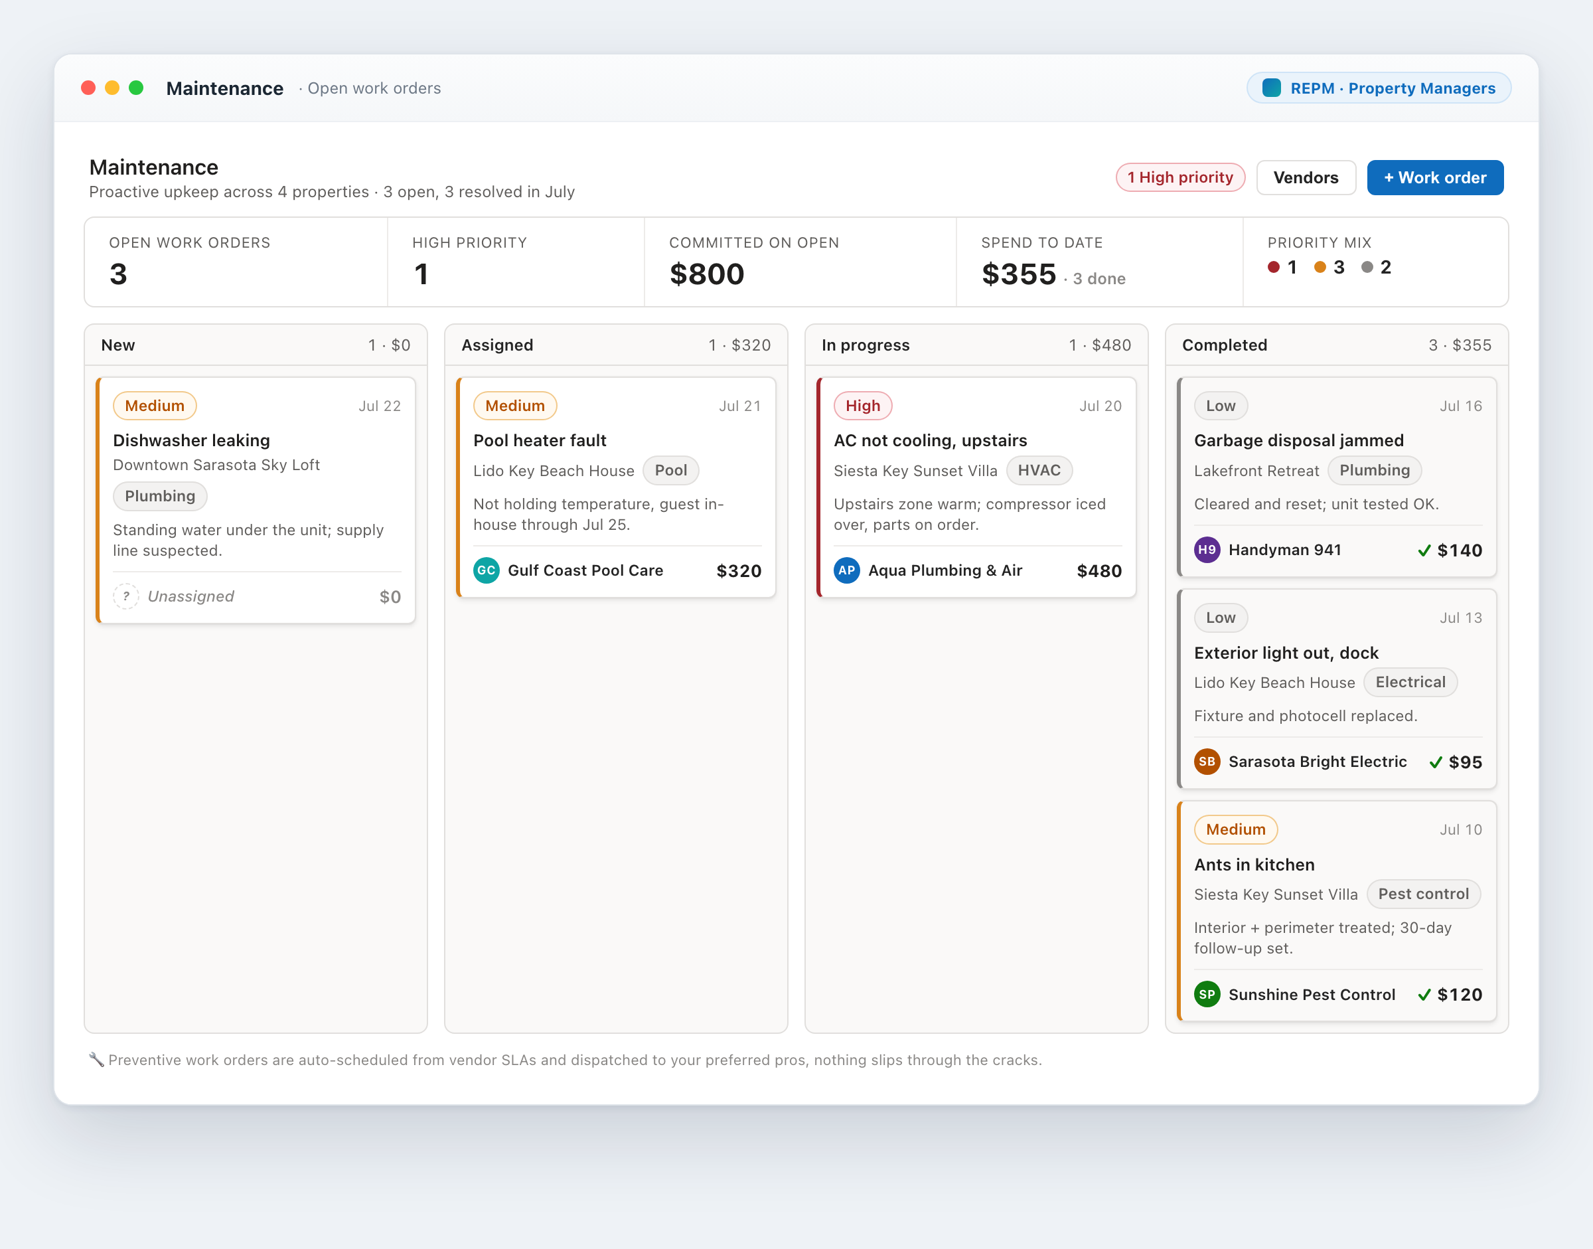Click the Medium badge on Pool heater fault

[514, 406]
